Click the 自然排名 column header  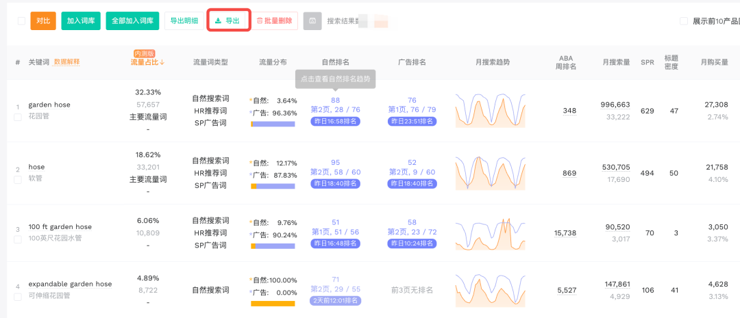(335, 62)
